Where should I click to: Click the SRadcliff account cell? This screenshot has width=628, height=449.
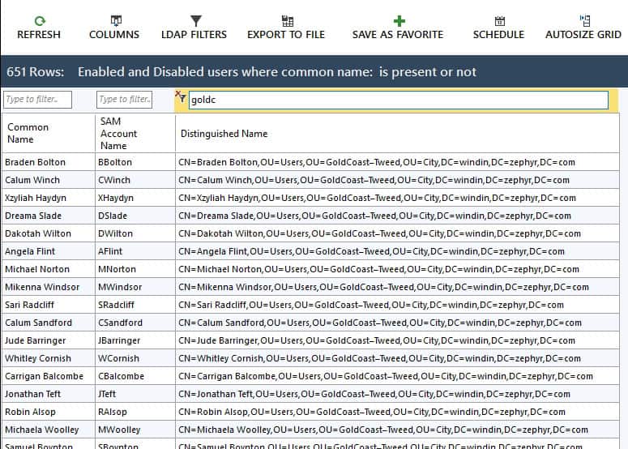pos(135,305)
